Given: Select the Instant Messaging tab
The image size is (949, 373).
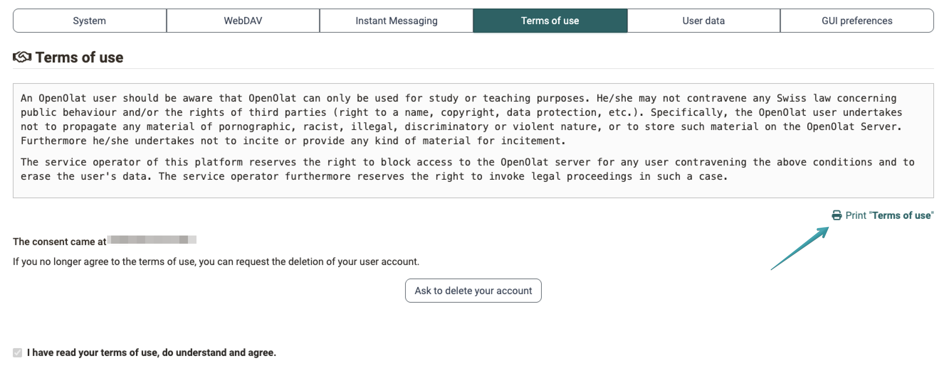Looking at the screenshot, I should pos(397,21).
